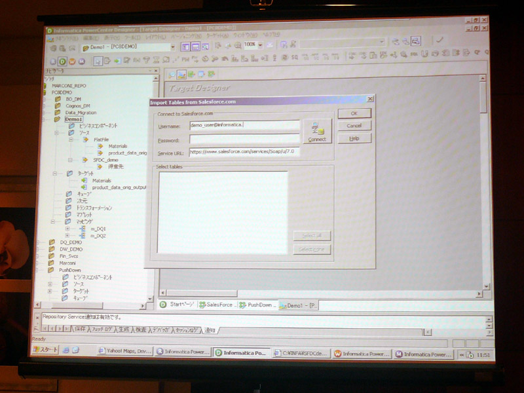Viewport: 524px width, 393px height.
Task: Switch to the Demo1 - [P.. workspace tab
Action: pyautogui.click(x=299, y=305)
